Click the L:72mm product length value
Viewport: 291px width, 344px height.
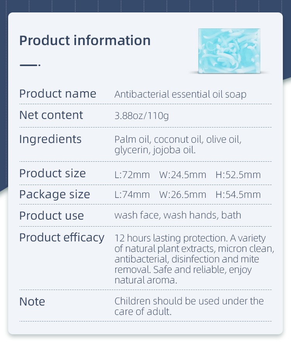[132, 175]
